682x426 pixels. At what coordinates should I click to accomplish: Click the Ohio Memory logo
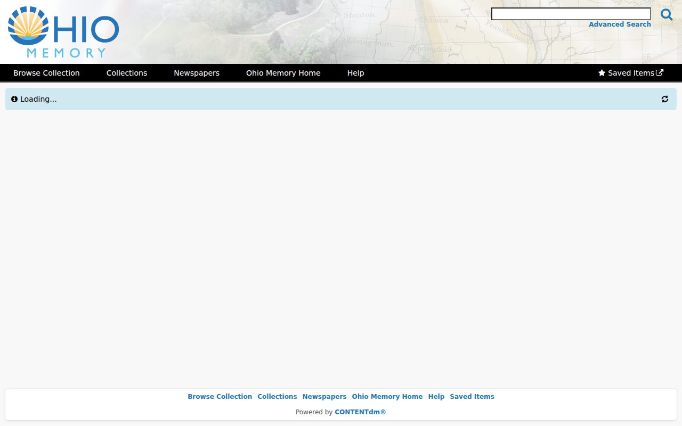63,32
